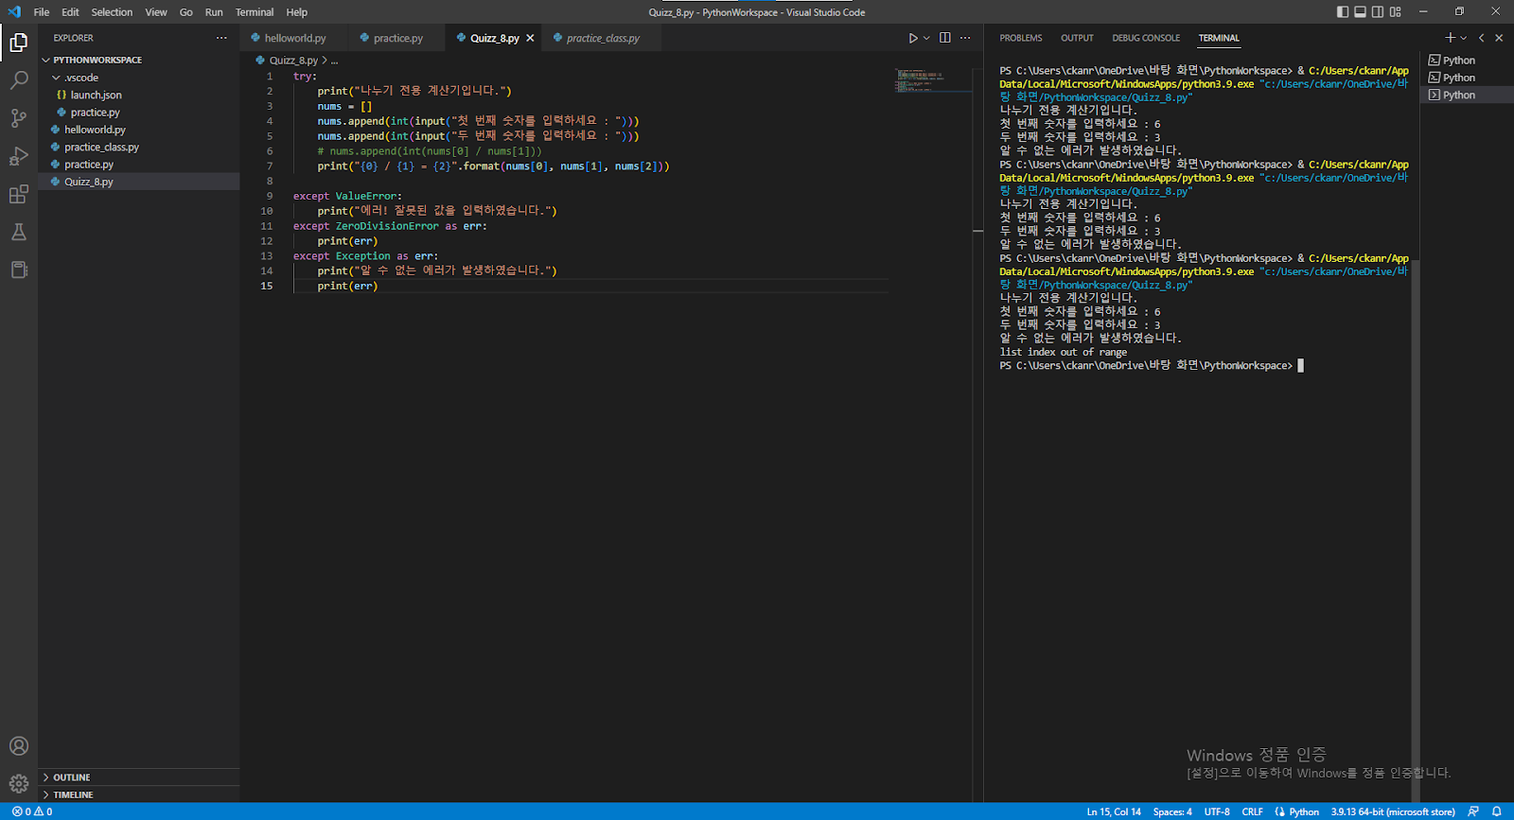Open the Go menu
The height and width of the screenshot is (820, 1514).
186,12
